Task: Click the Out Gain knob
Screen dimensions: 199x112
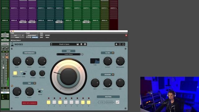Action: click(42, 61)
